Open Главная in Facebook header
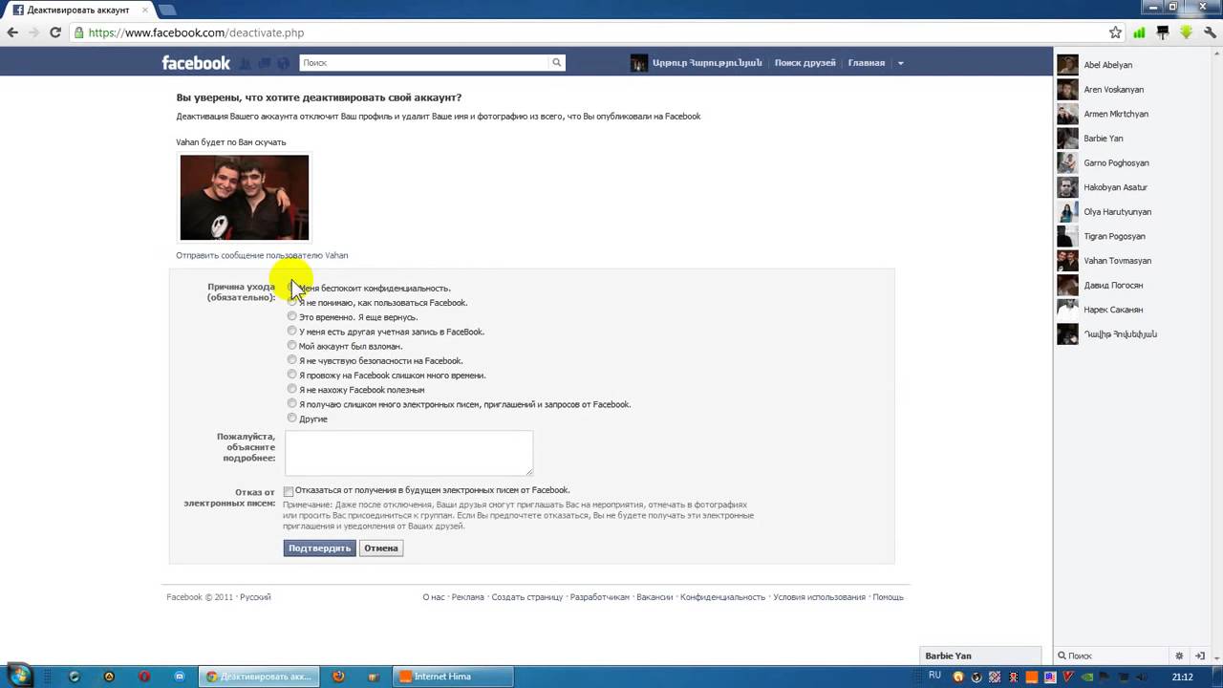 (867, 63)
